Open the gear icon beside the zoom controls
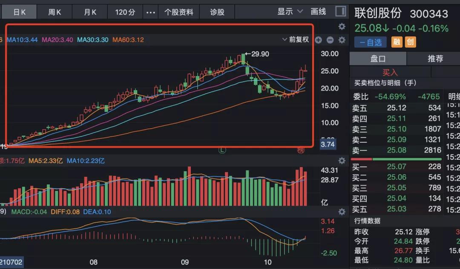Viewport: 460px width, 269px height. coord(342,40)
